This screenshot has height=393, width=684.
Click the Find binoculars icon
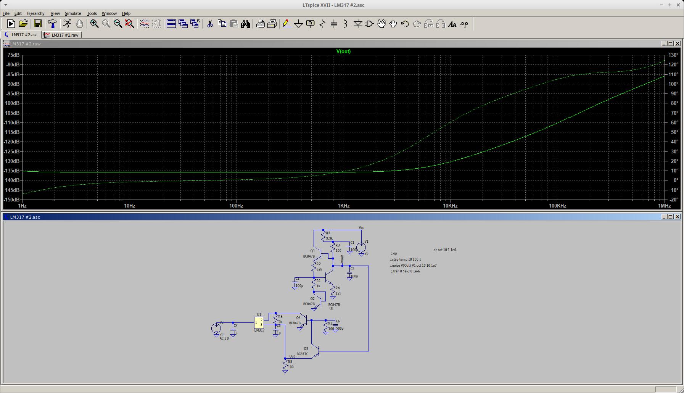point(245,24)
